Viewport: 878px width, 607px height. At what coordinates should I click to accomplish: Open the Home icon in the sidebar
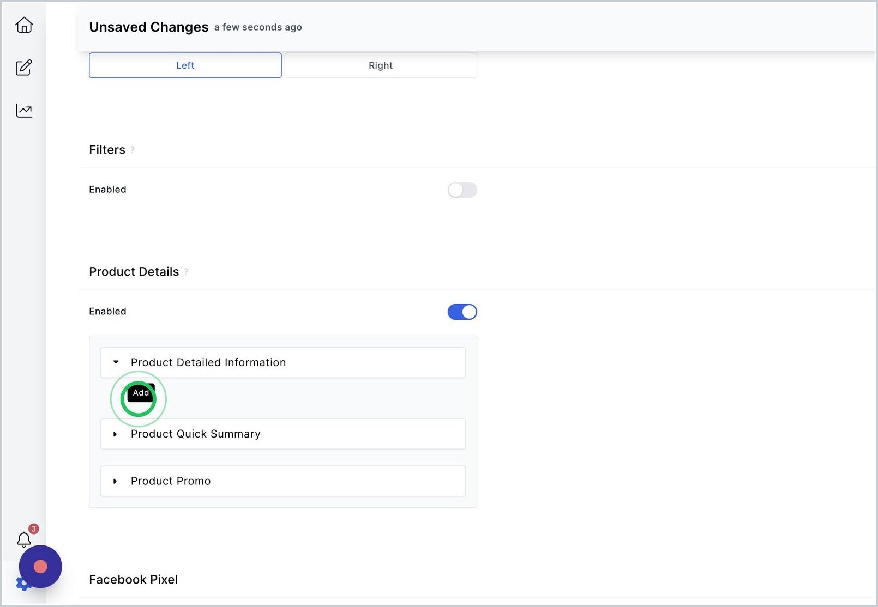tap(24, 25)
